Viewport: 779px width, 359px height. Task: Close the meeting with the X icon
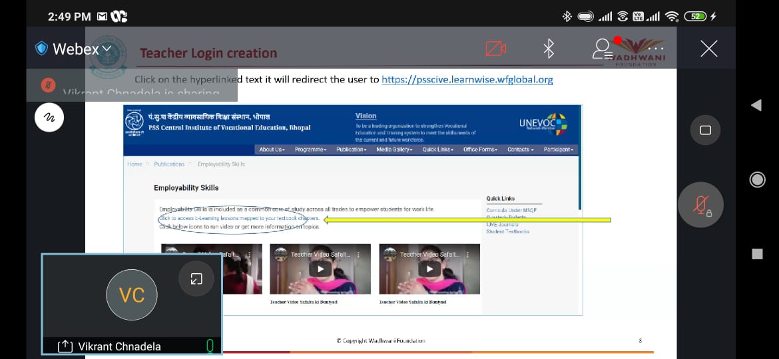(x=708, y=49)
